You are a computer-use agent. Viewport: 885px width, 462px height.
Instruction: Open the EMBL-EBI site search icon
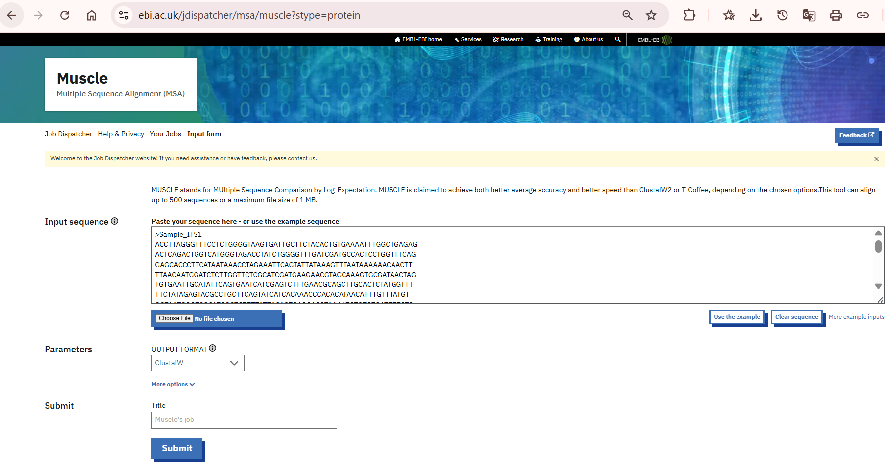617,39
